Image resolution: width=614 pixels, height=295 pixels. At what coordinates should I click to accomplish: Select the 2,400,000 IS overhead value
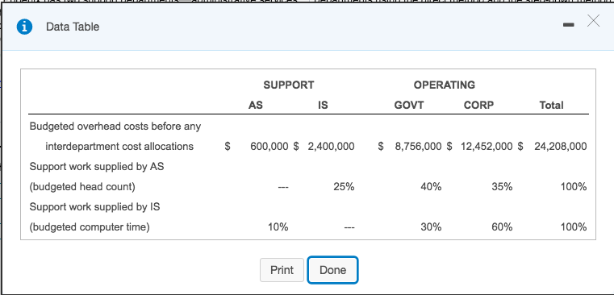332,147
